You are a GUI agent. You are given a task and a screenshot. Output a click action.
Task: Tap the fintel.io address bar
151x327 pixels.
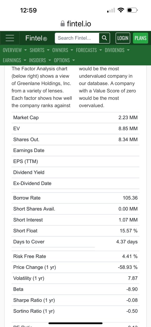(75, 24)
